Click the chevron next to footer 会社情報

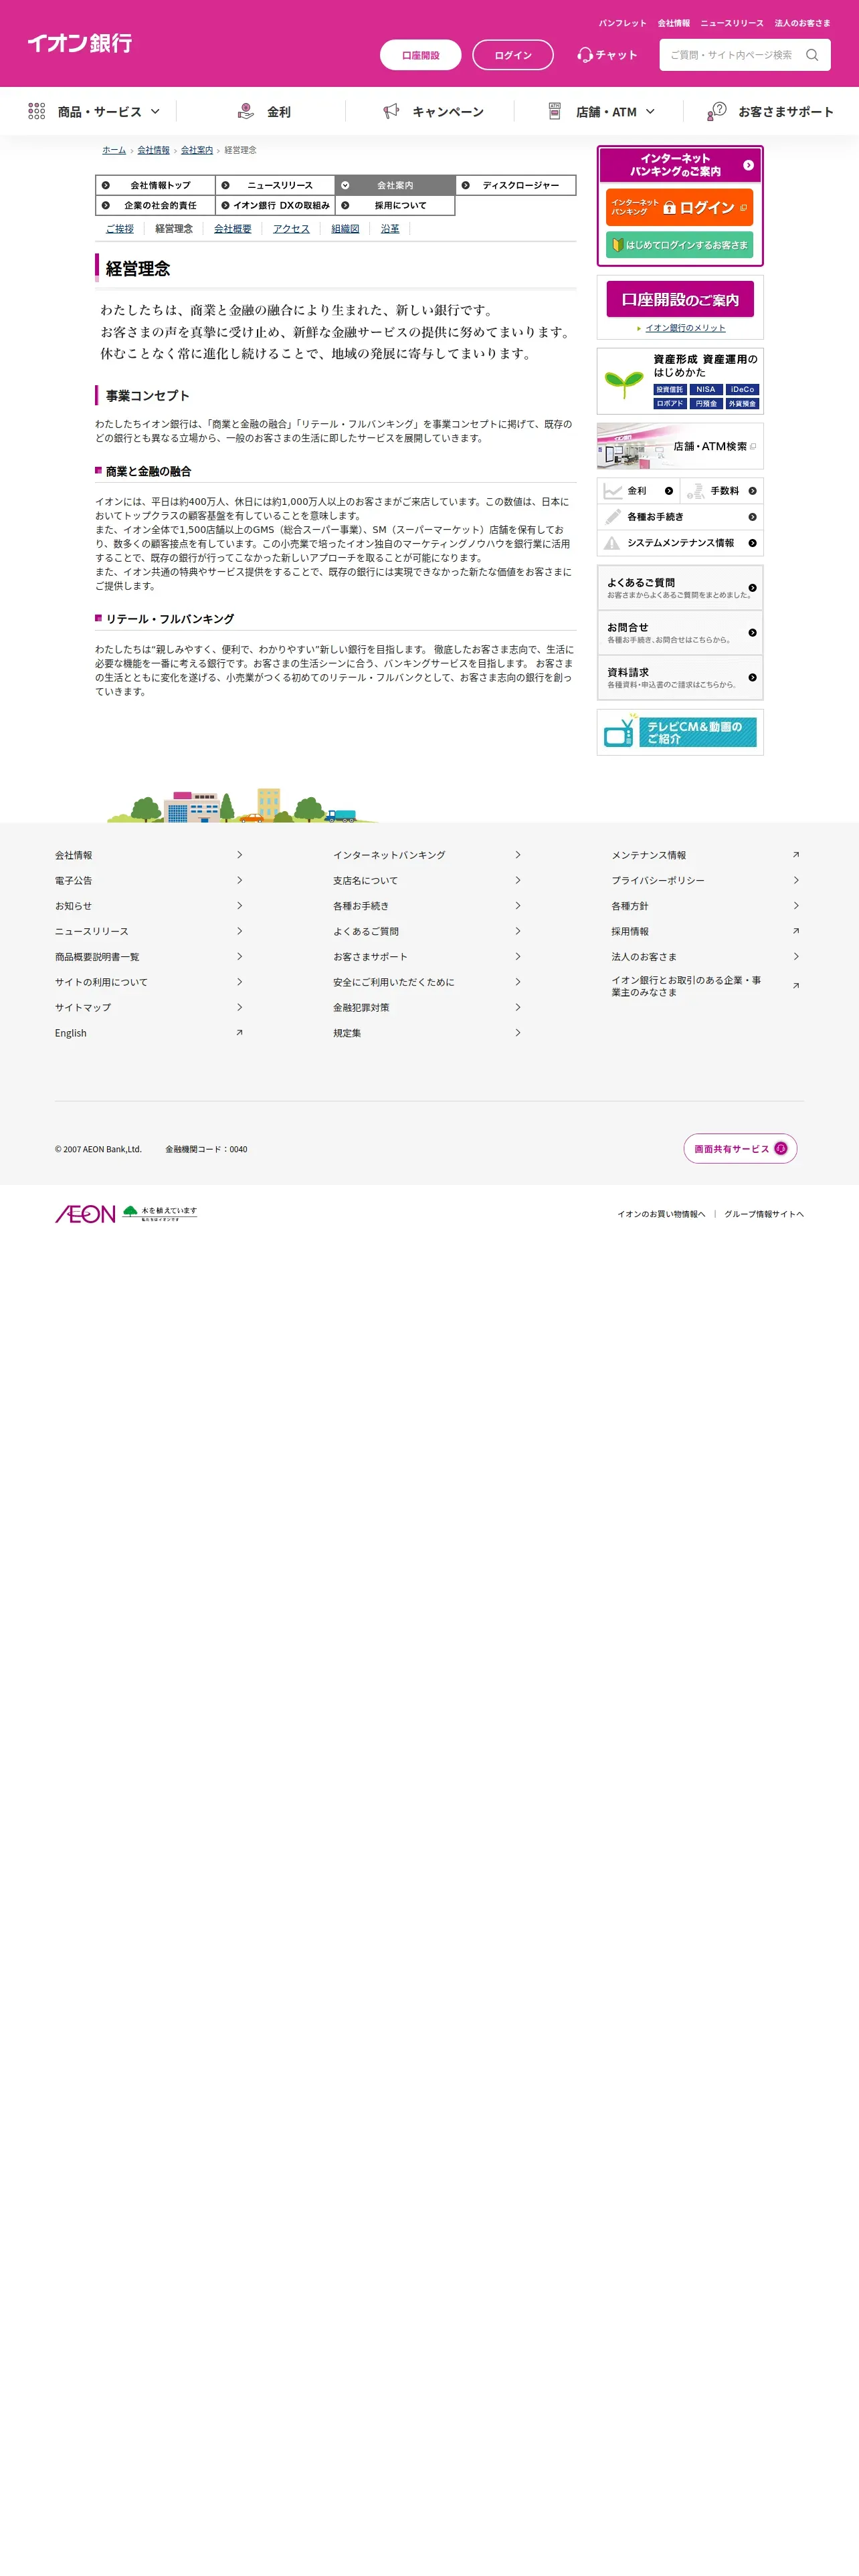point(240,854)
